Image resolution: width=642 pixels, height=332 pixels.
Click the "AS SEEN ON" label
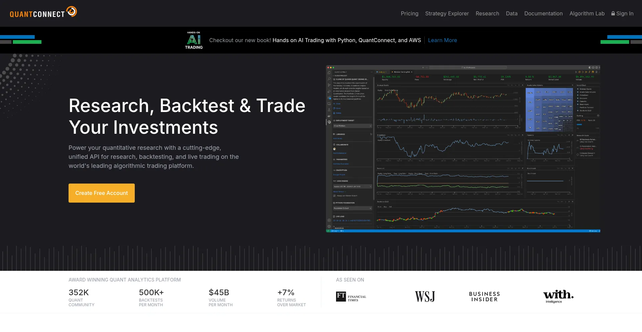pyautogui.click(x=350, y=280)
